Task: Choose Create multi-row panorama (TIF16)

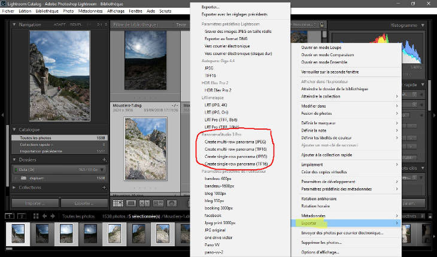Action: (x=235, y=149)
